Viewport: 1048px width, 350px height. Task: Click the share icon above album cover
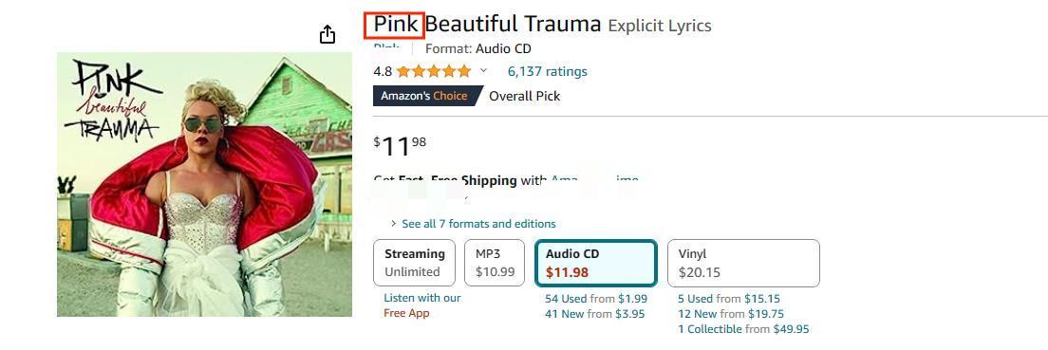[327, 34]
